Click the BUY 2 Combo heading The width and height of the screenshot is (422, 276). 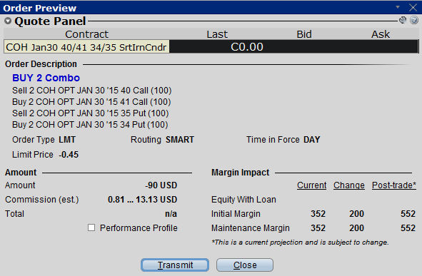click(46, 78)
